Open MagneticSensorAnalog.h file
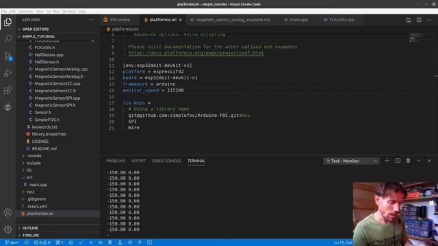Viewport: 438px width, 246px height. [x=59, y=76]
